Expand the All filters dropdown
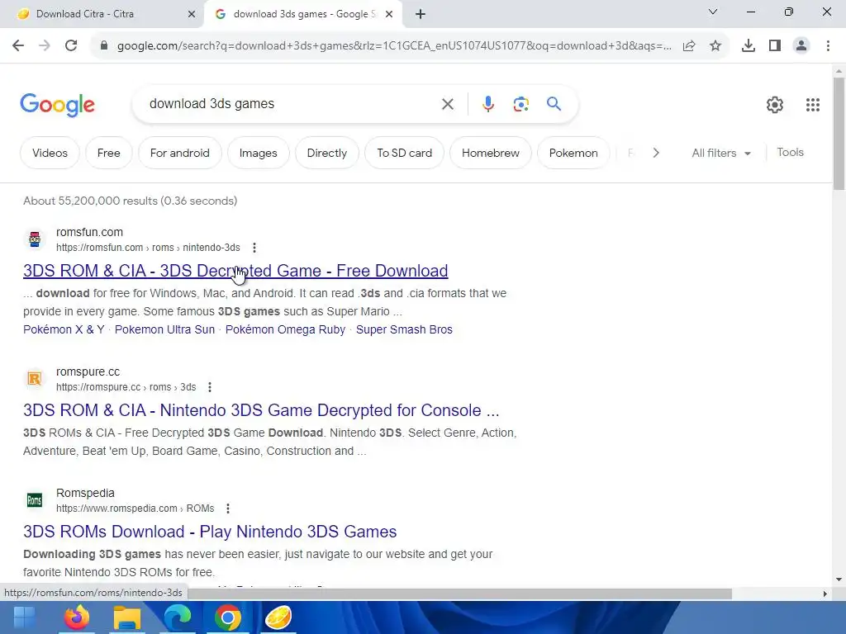The height and width of the screenshot is (634, 846). coord(721,153)
